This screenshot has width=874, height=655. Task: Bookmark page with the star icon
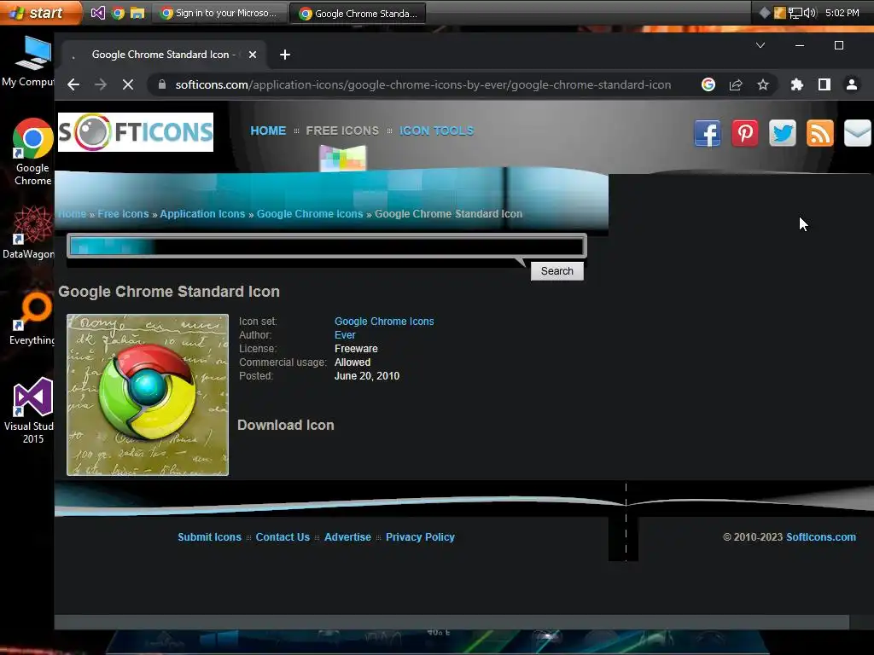(x=763, y=84)
